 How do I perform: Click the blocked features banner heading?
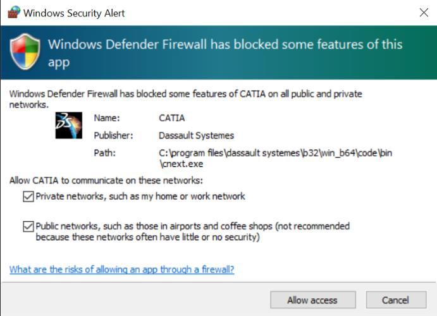tap(225, 53)
